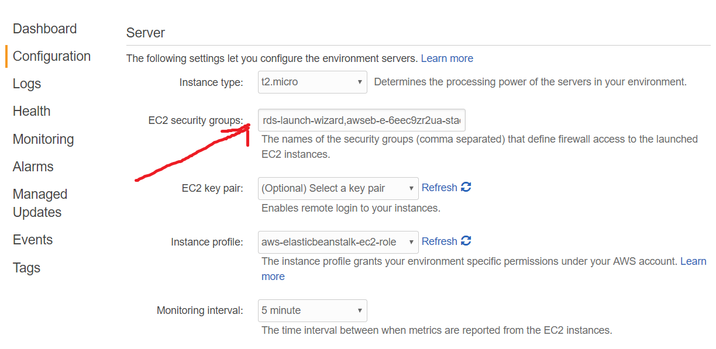
Task: Click the Refresh text link for EC2 key pair
Action: click(x=439, y=188)
